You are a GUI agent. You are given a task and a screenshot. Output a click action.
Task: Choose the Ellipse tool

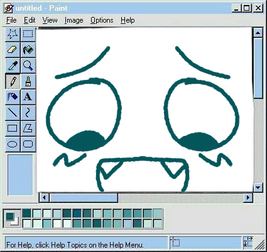[13, 144]
